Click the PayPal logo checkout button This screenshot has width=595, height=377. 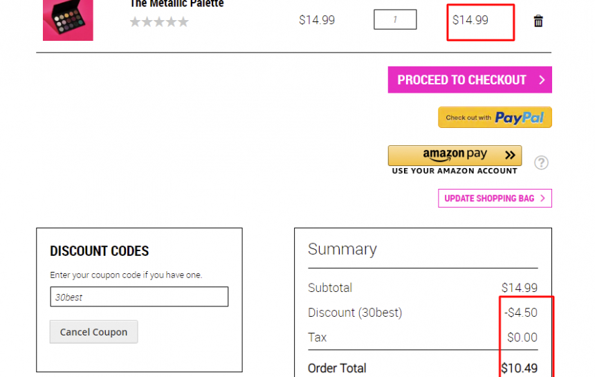pos(495,117)
